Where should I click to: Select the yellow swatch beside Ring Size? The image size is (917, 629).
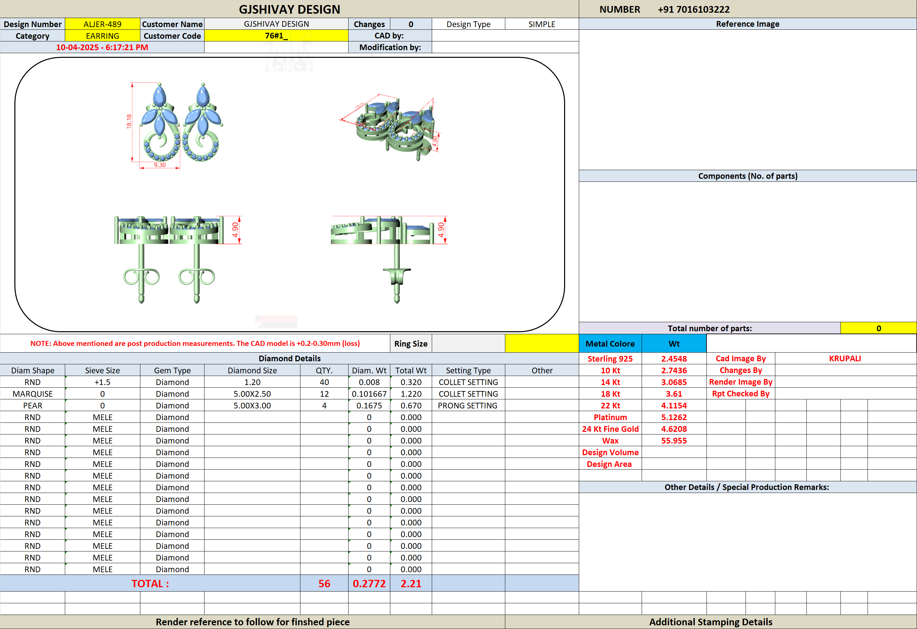point(542,343)
